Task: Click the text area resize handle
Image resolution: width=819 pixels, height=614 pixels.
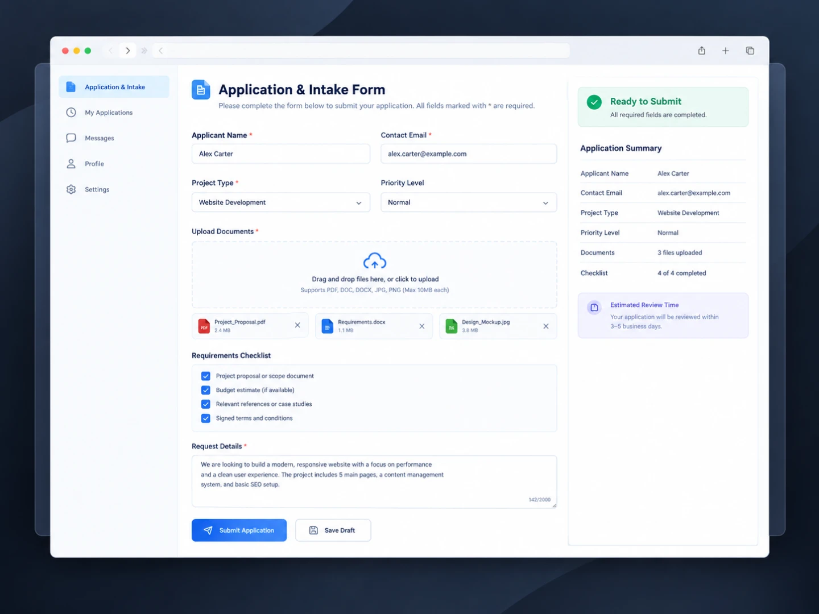Action: [x=554, y=505]
